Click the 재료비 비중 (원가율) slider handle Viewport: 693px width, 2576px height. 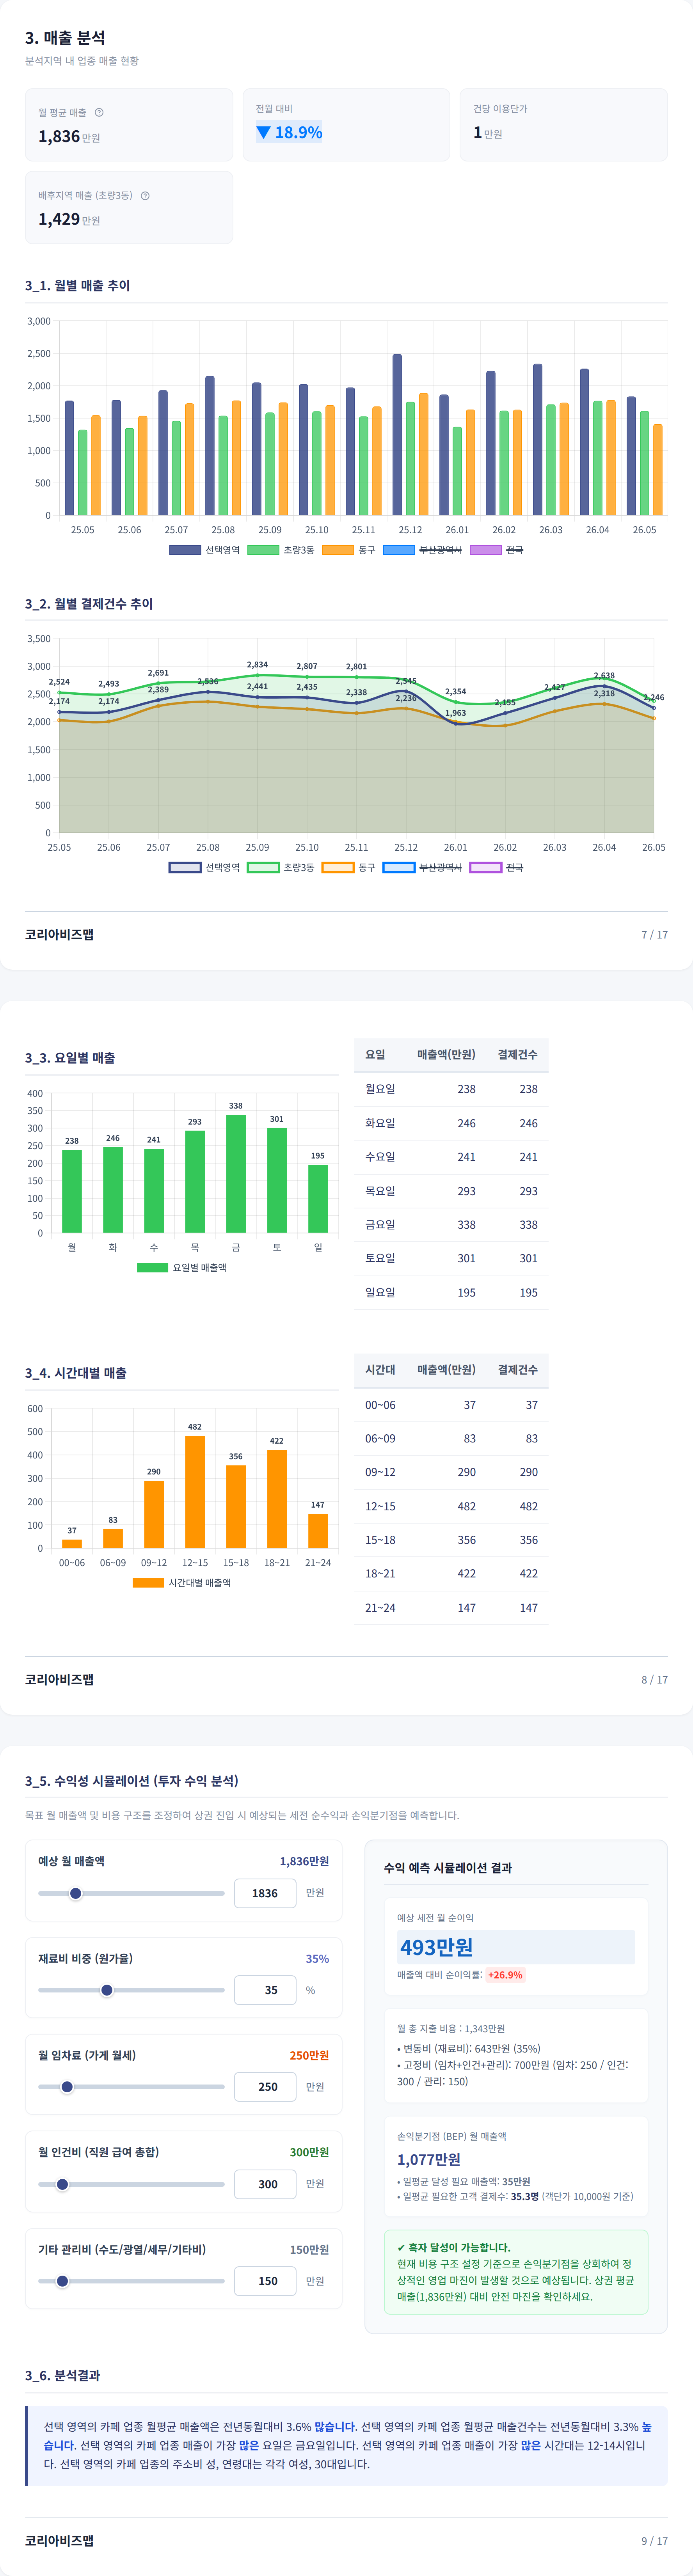(107, 1990)
